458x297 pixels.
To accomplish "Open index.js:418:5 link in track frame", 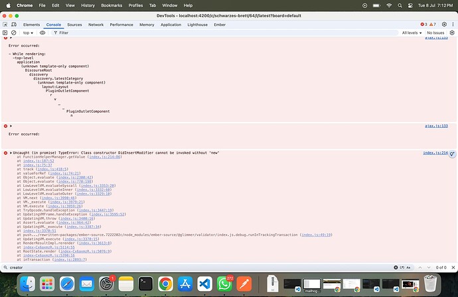I will click(52, 169).
